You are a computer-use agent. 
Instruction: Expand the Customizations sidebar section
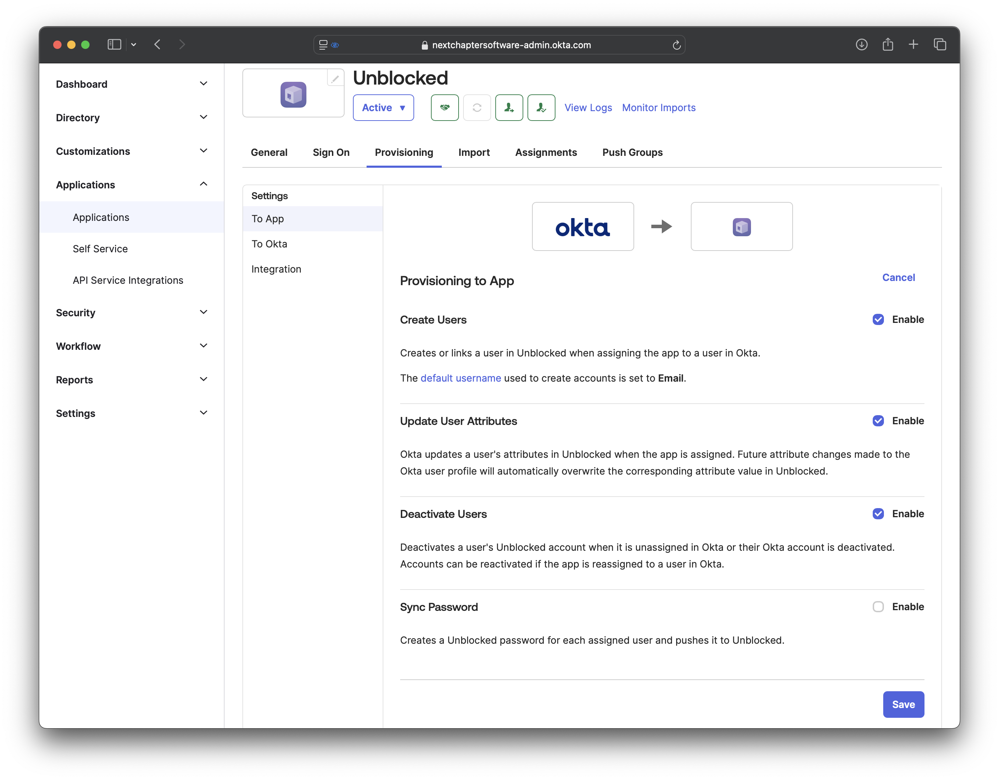click(132, 151)
